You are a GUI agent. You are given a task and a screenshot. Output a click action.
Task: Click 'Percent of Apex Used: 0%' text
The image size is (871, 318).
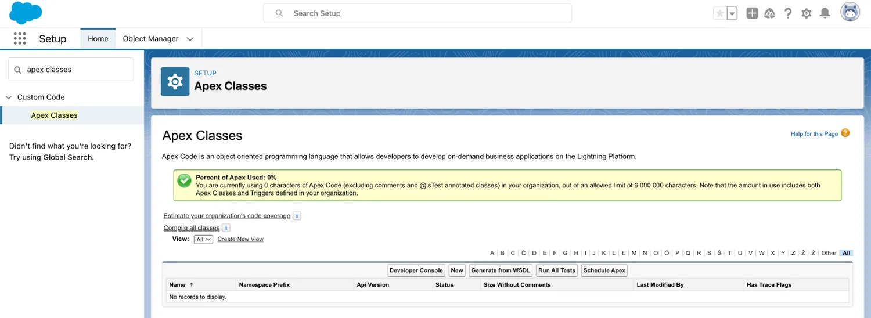coord(236,178)
